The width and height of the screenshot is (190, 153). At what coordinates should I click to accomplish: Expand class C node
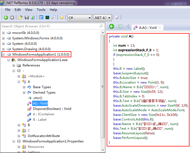[x=19, y=130]
